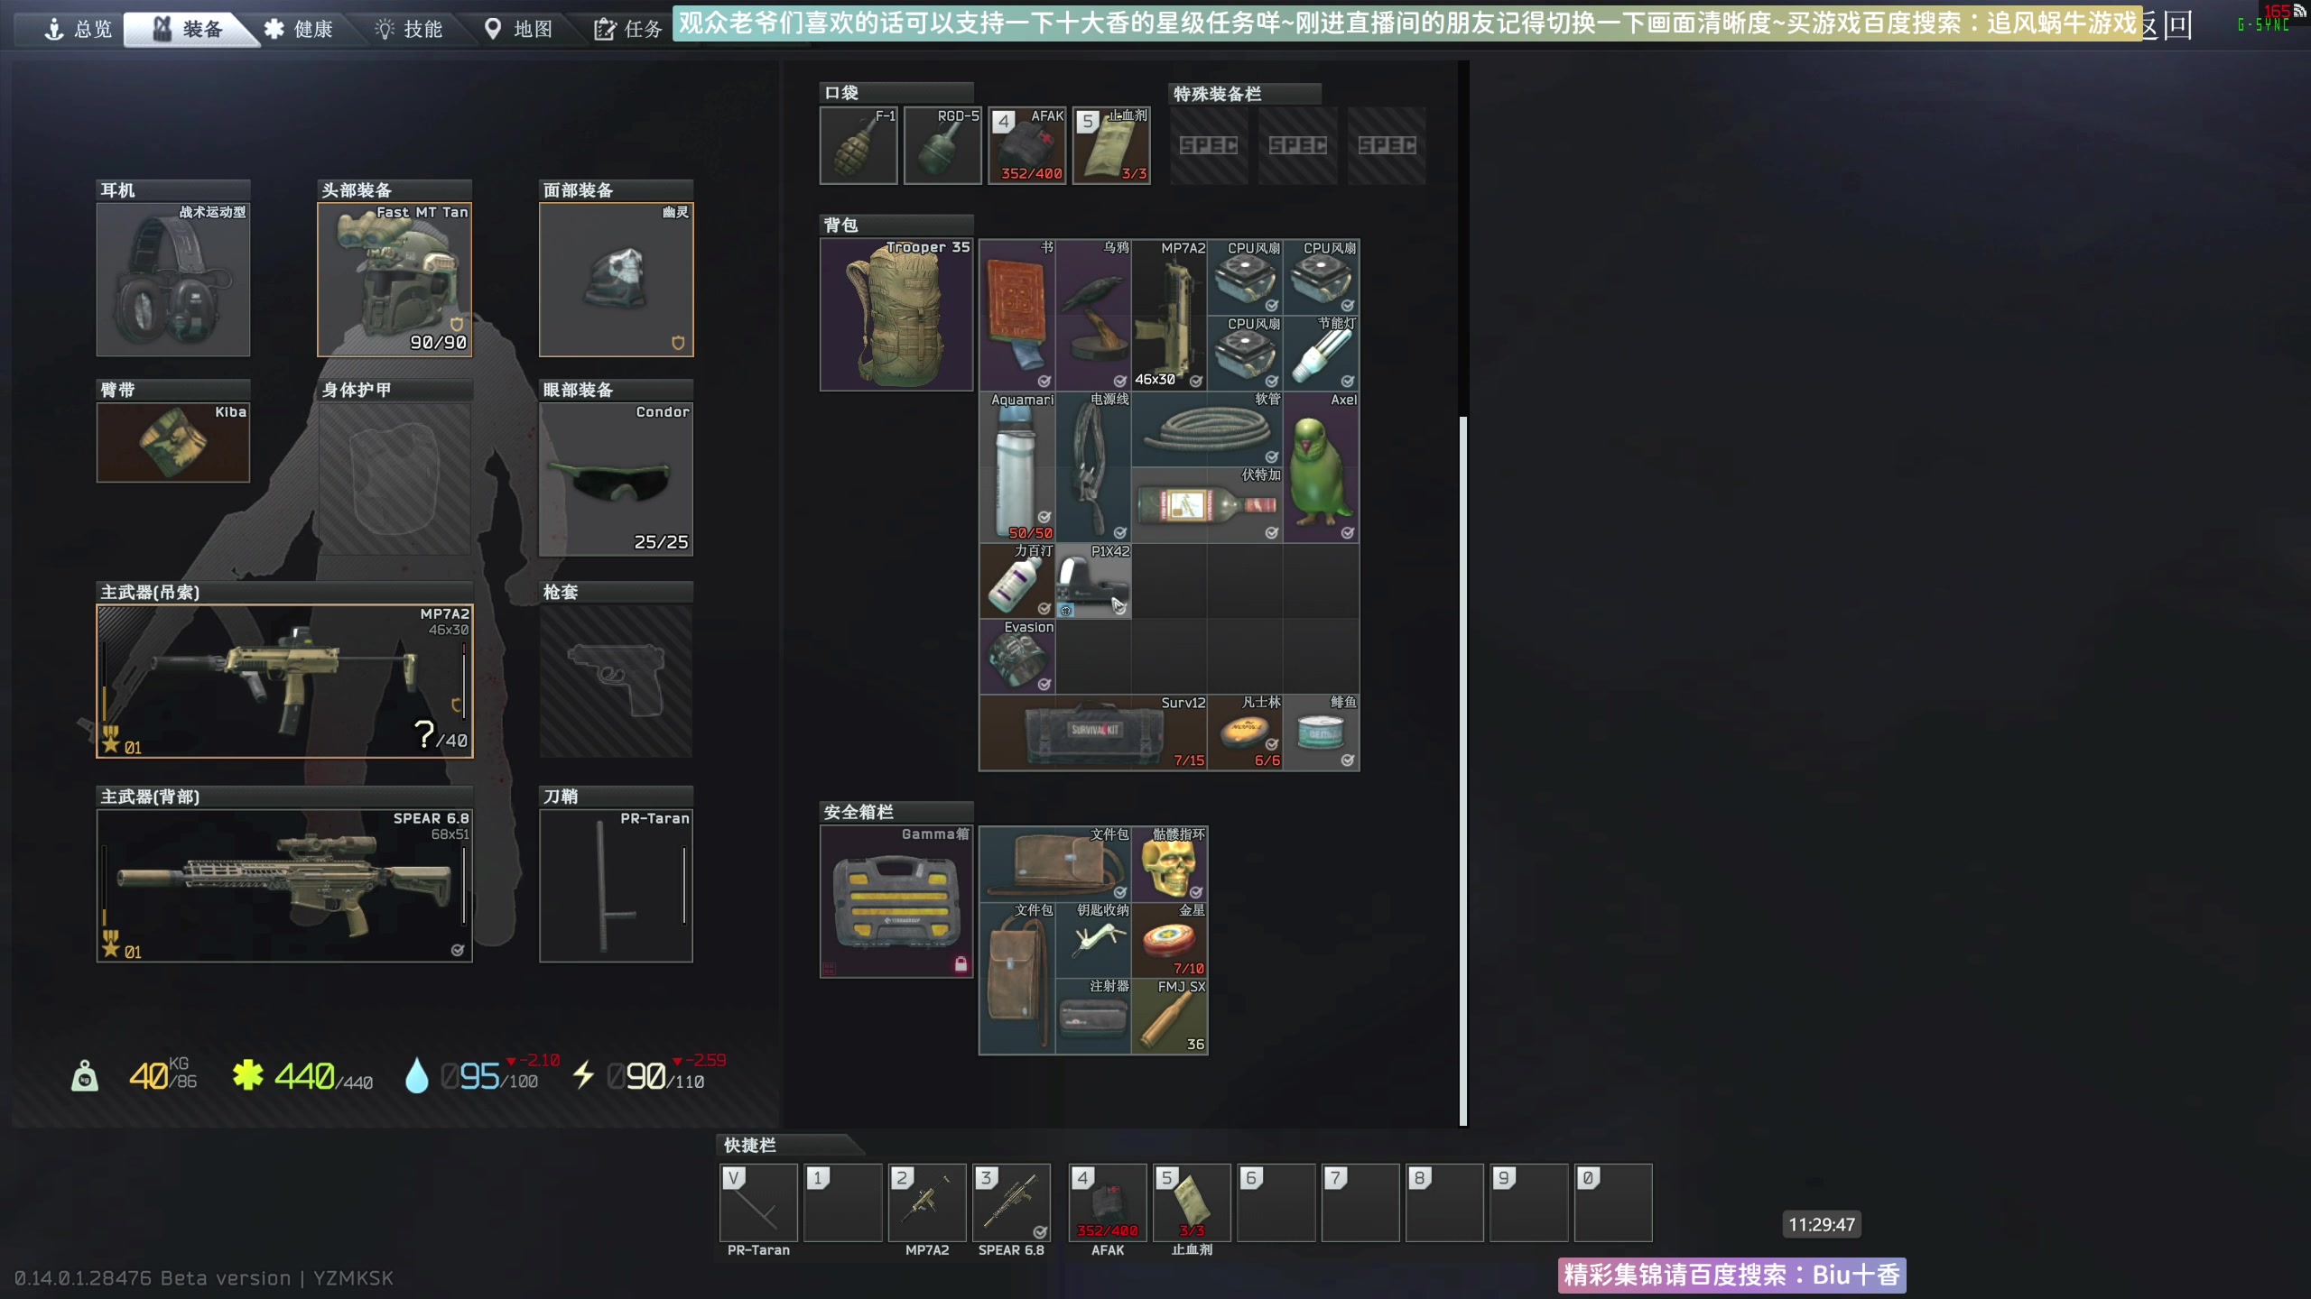Select the Gamma secure container
Screen dimensions: 2311x1299
click(x=896, y=901)
